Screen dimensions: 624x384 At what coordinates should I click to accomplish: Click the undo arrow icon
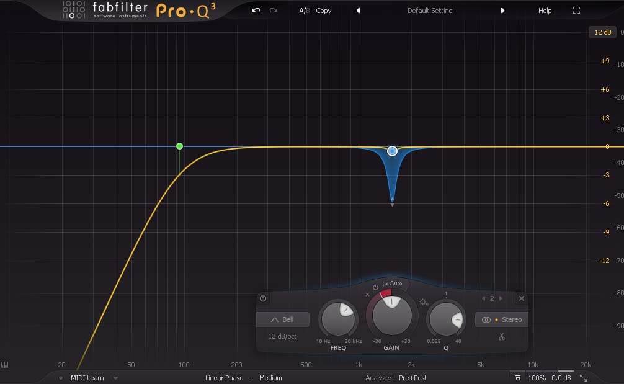coord(255,10)
